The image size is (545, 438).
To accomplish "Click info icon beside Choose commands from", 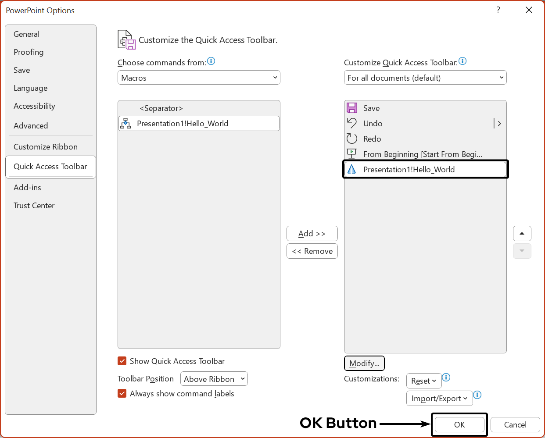I will point(211,61).
